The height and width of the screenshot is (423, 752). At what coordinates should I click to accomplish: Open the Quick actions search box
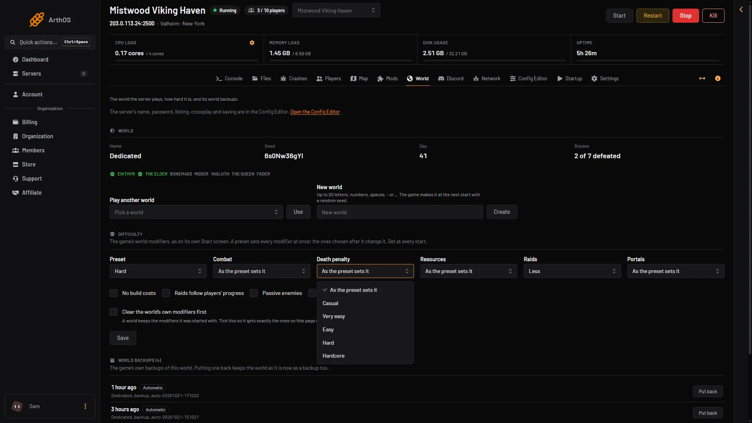pyautogui.click(x=50, y=42)
